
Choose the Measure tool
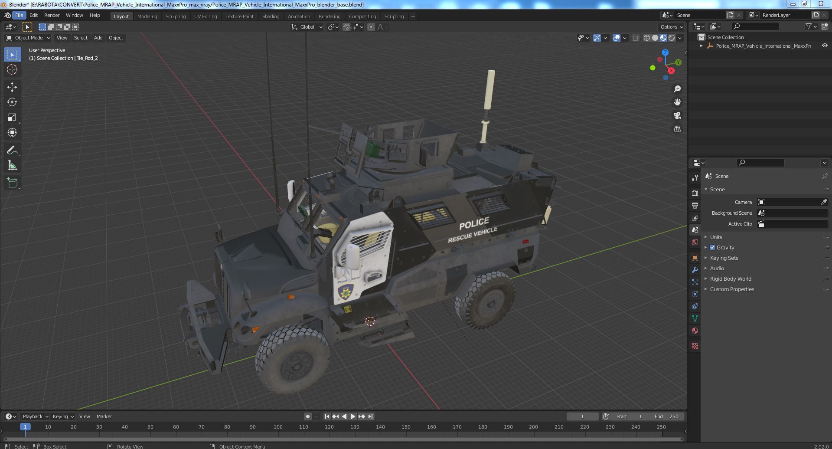[12, 165]
